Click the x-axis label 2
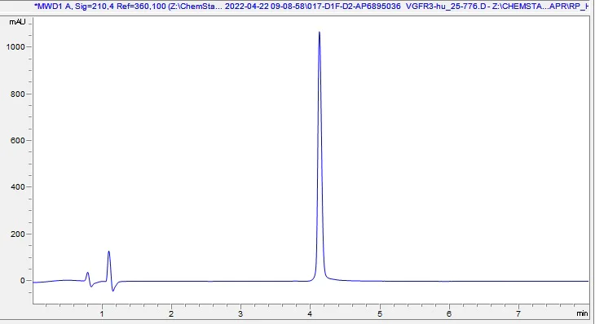 (x=171, y=313)
